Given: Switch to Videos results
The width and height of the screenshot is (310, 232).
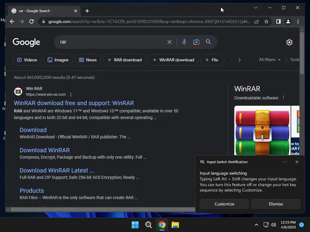Looking at the screenshot, I should tap(27, 60).
